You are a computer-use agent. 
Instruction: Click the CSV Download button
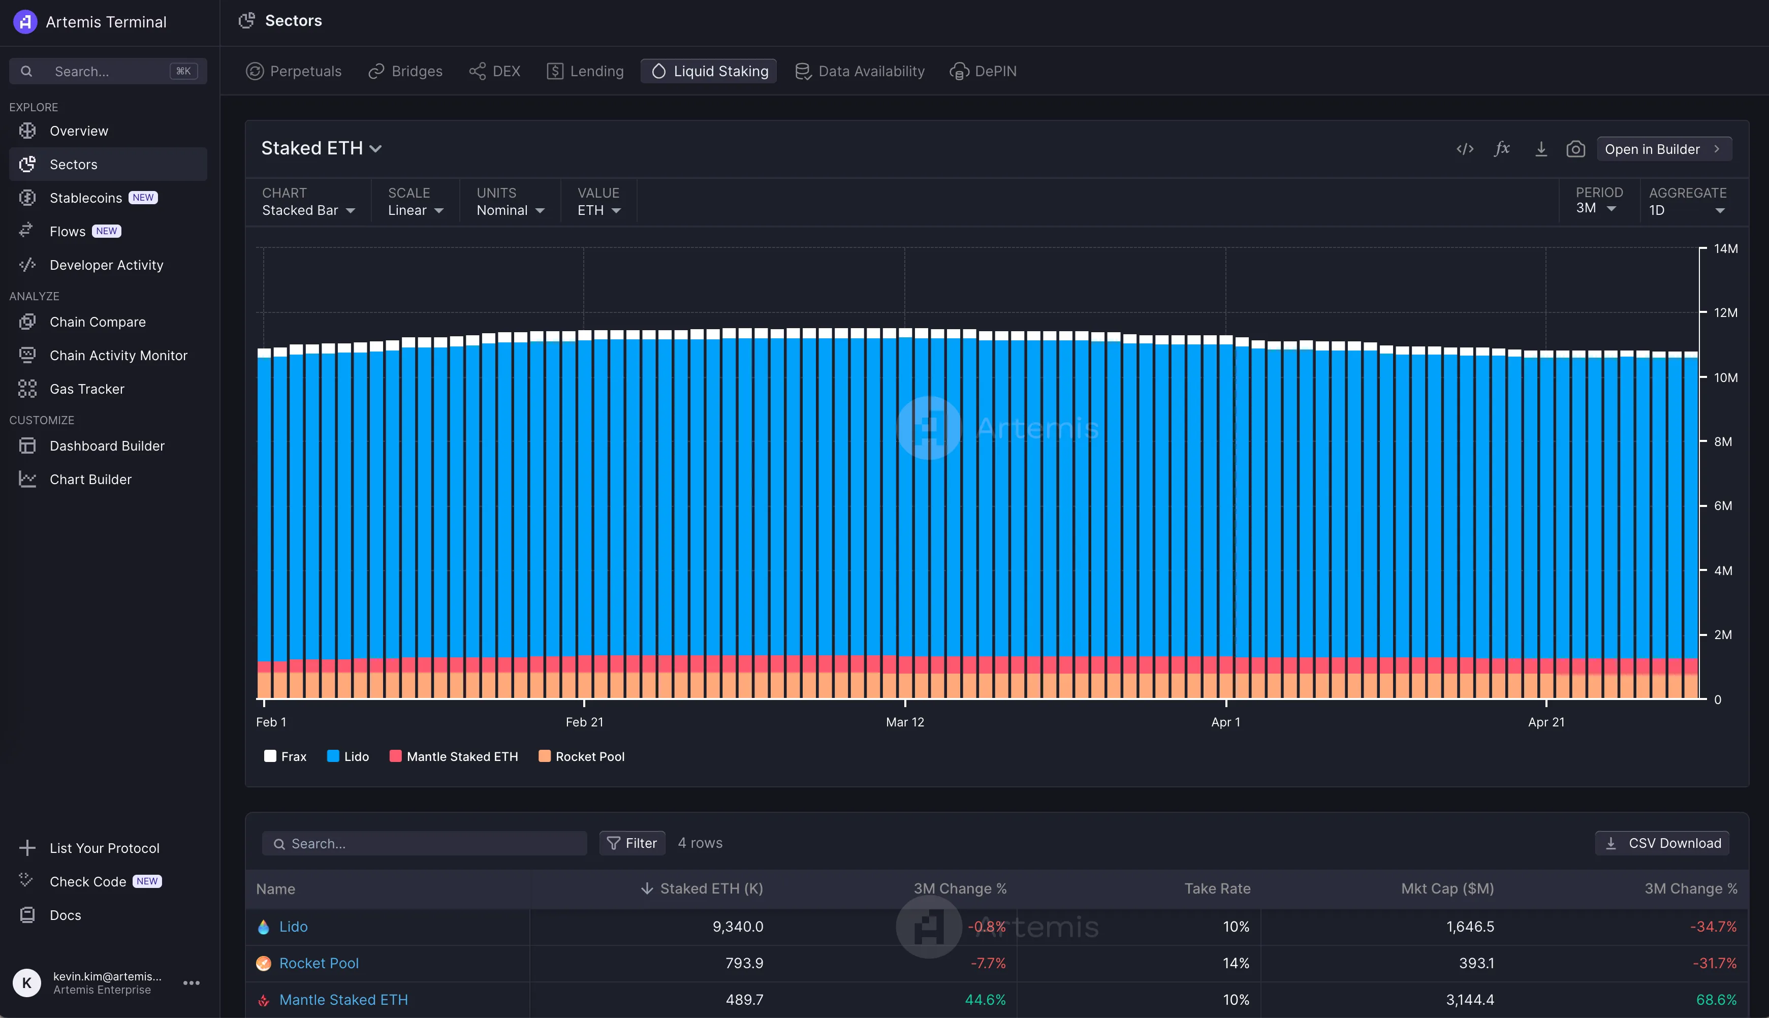(1663, 843)
